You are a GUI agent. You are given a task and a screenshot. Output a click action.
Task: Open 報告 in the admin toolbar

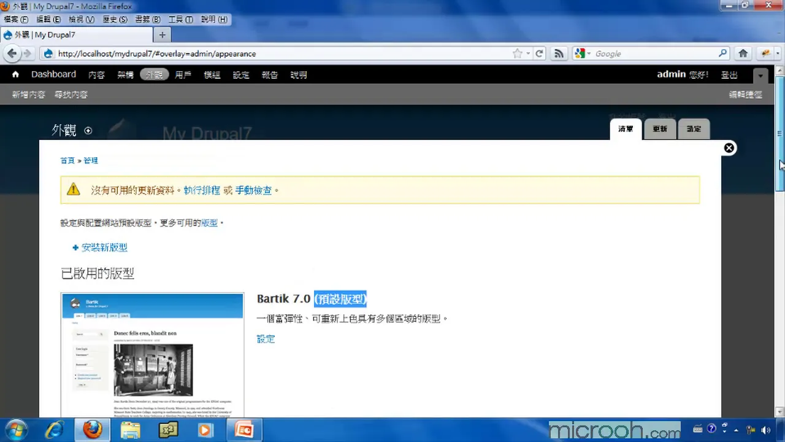[270, 75]
